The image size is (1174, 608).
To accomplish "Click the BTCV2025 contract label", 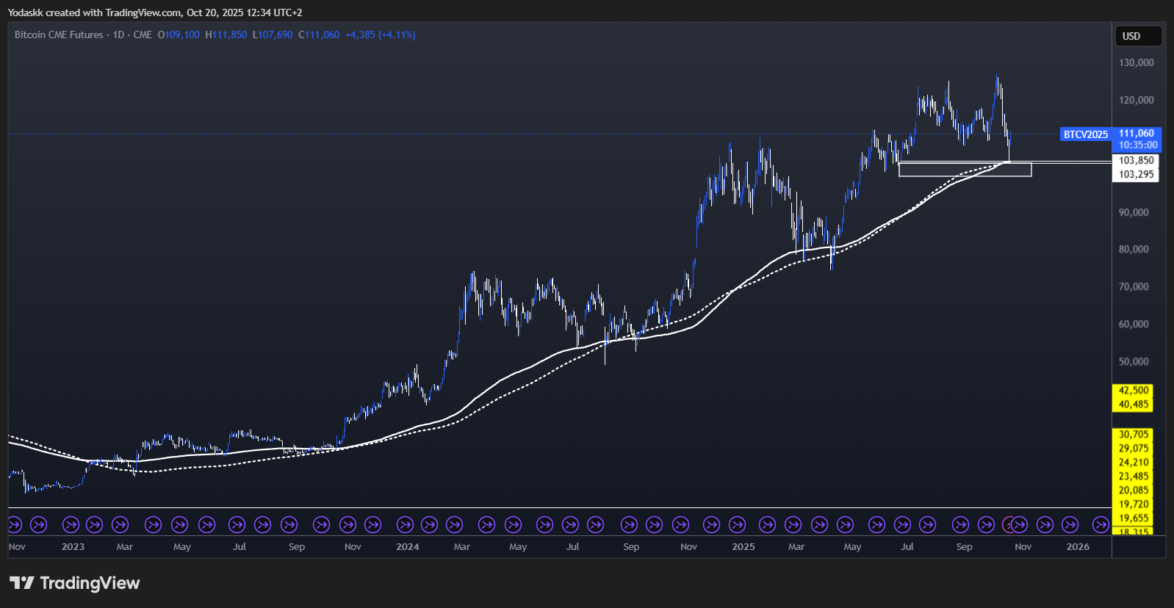I will (x=1085, y=134).
